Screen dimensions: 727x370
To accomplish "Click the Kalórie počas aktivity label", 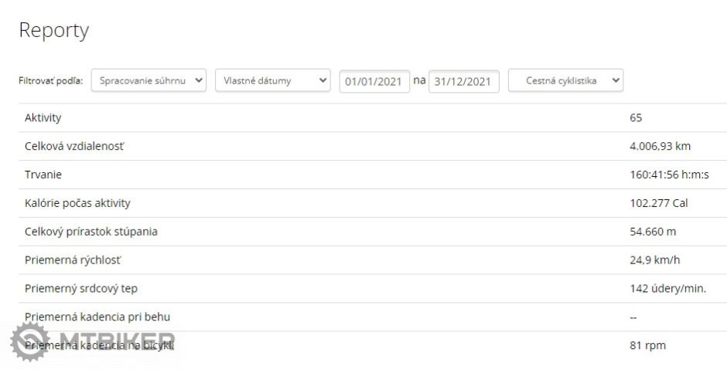I will pos(77,203).
